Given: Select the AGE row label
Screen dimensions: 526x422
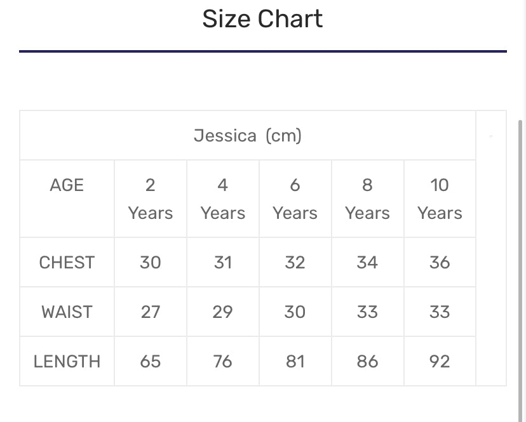Looking at the screenshot, I should [67, 185].
